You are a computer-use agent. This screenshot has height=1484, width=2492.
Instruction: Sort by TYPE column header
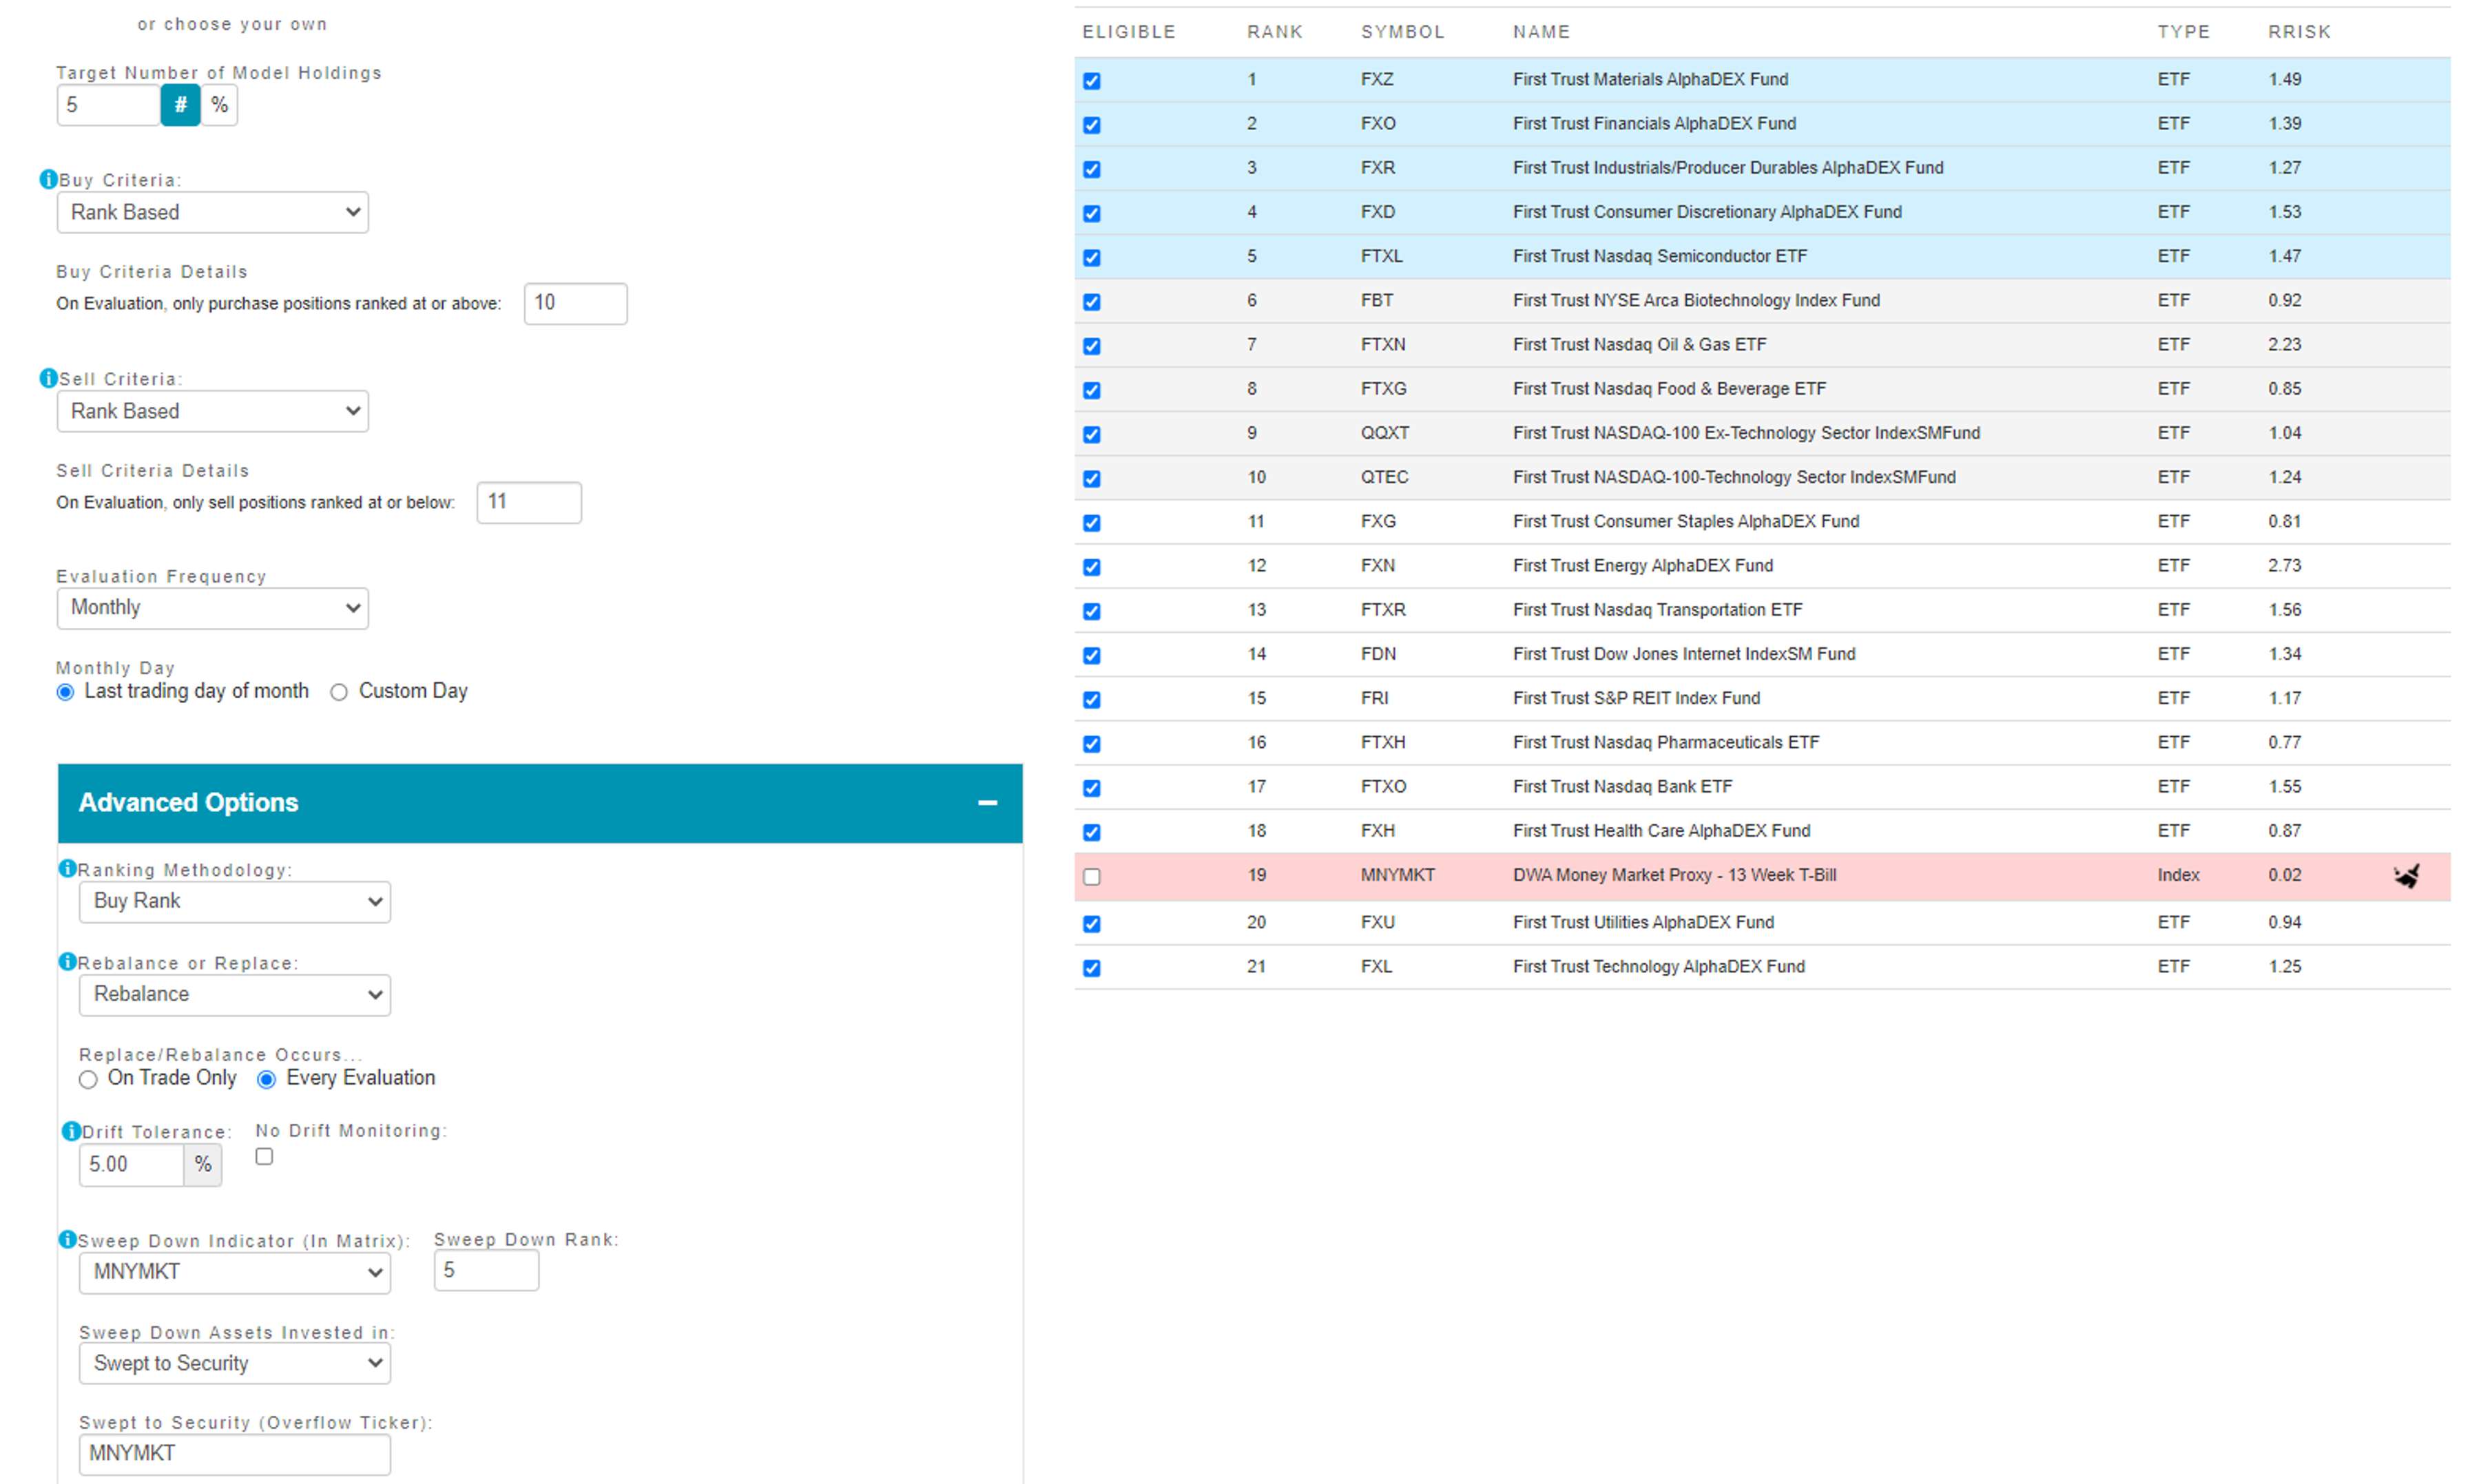[x=2184, y=32]
